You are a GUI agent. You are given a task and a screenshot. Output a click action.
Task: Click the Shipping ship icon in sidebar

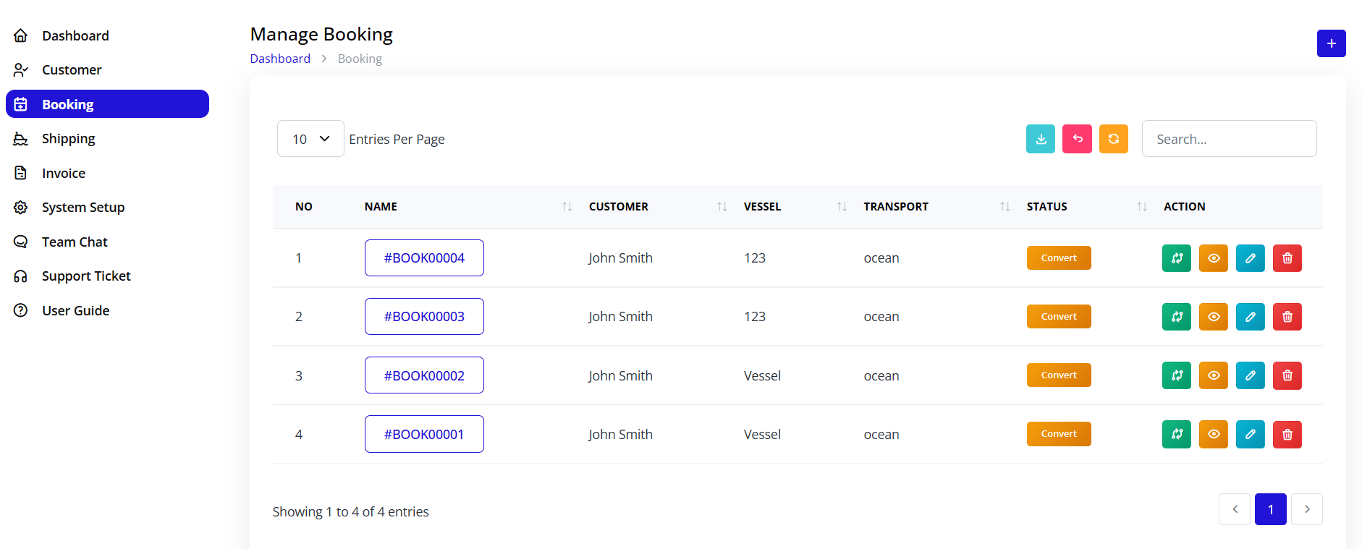click(21, 138)
